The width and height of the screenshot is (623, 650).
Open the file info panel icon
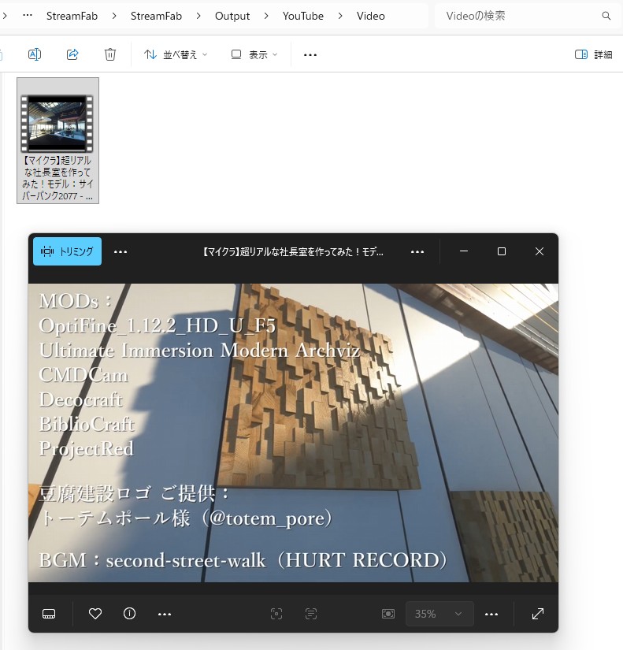[x=130, y=614]
